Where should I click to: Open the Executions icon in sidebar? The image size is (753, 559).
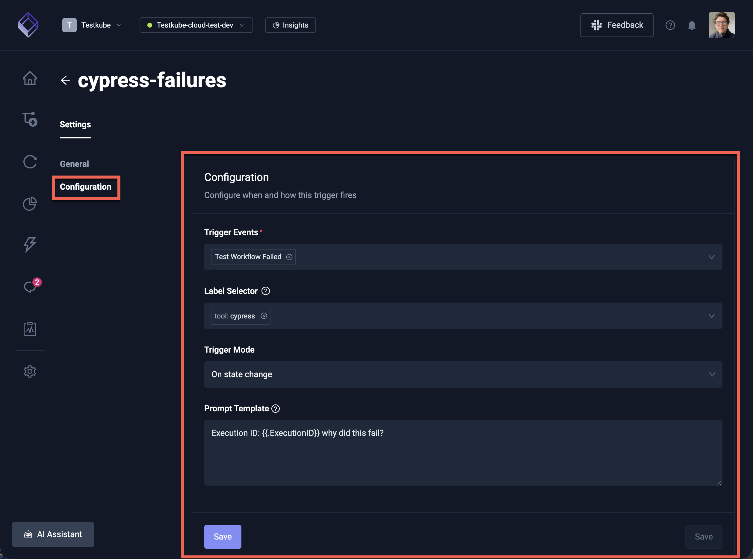point(30,162)
